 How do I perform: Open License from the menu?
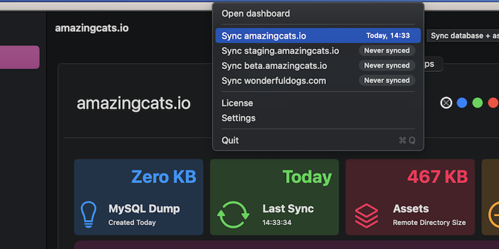tap(237, 103)
